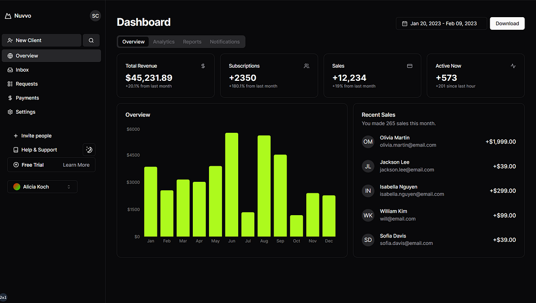536x303 pixels.
Task: Open the Jan 20 - Feb 09 date picker
Action: [441, 24]
